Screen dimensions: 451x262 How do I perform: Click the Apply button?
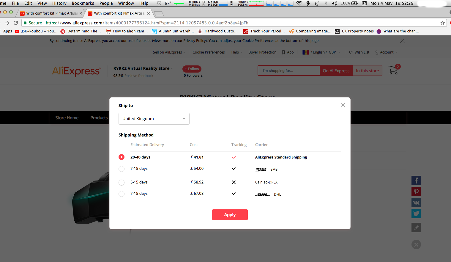pos(230,215)
